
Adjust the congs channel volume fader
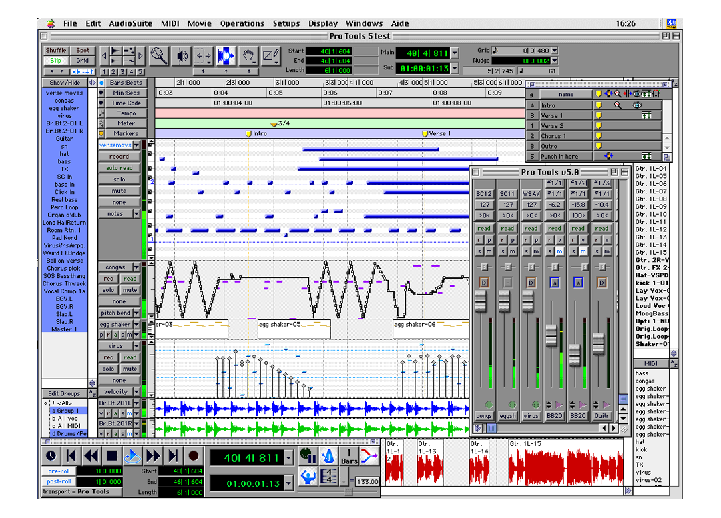[480, 301]
